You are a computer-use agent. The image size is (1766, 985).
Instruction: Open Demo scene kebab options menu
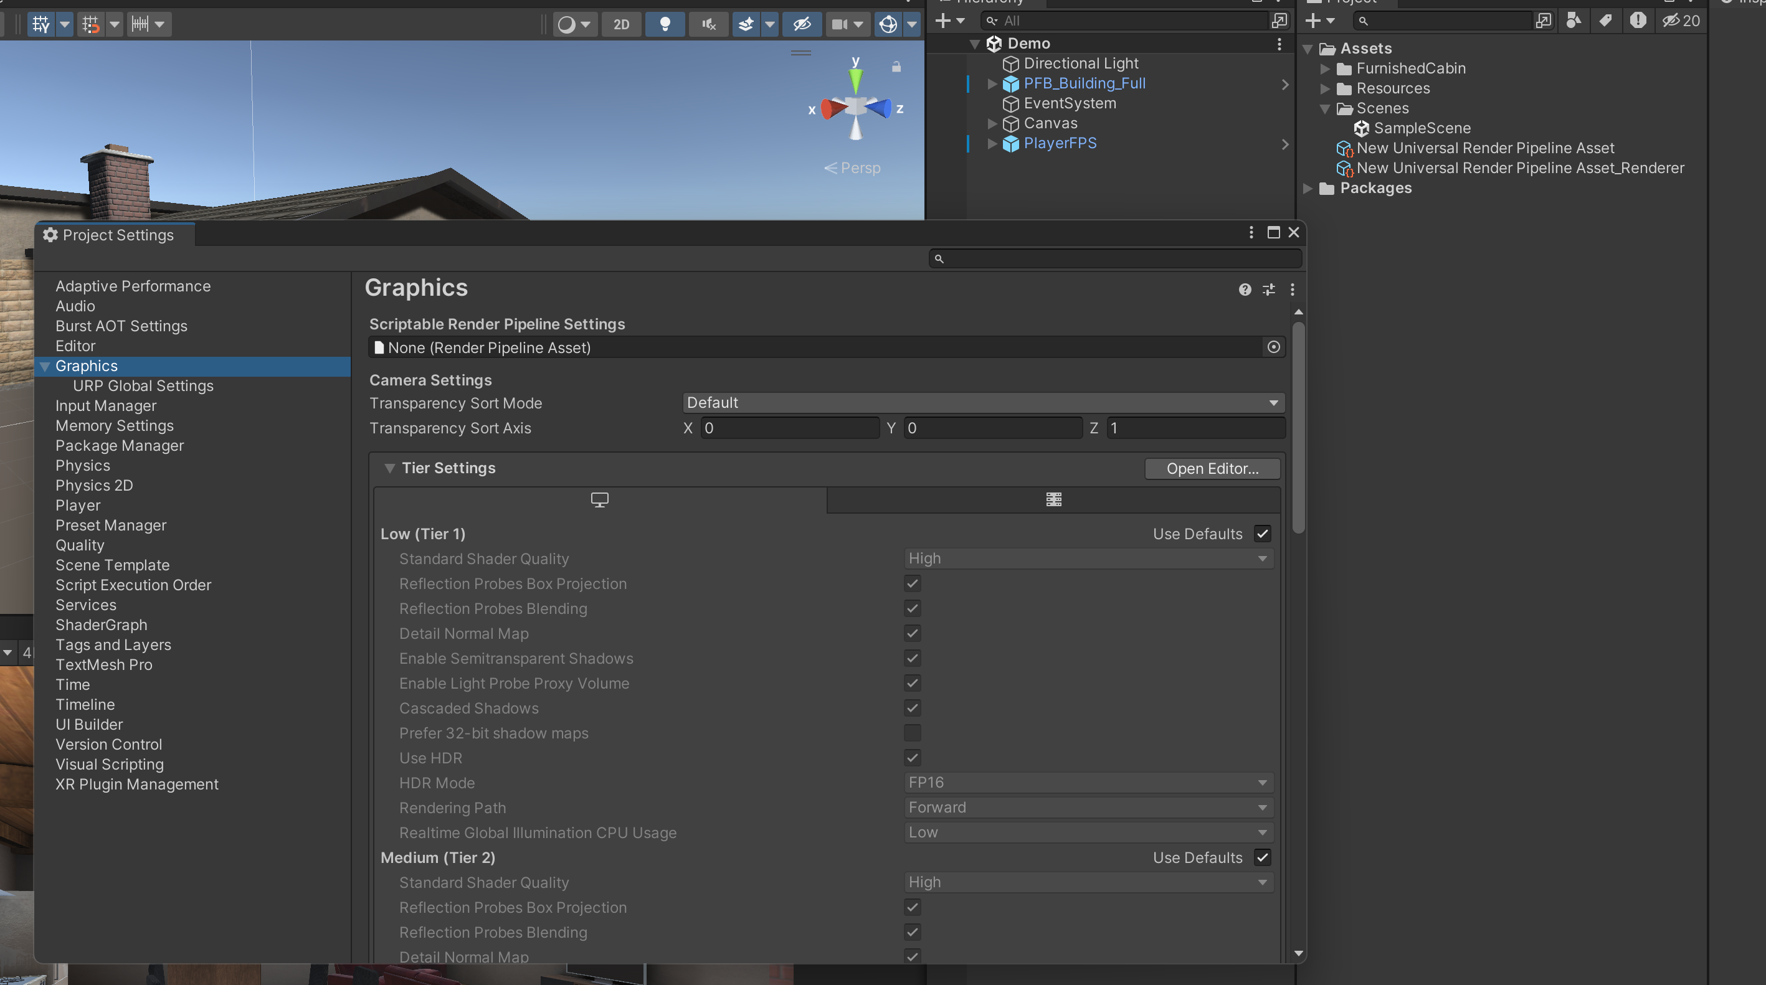(1279, 44)
